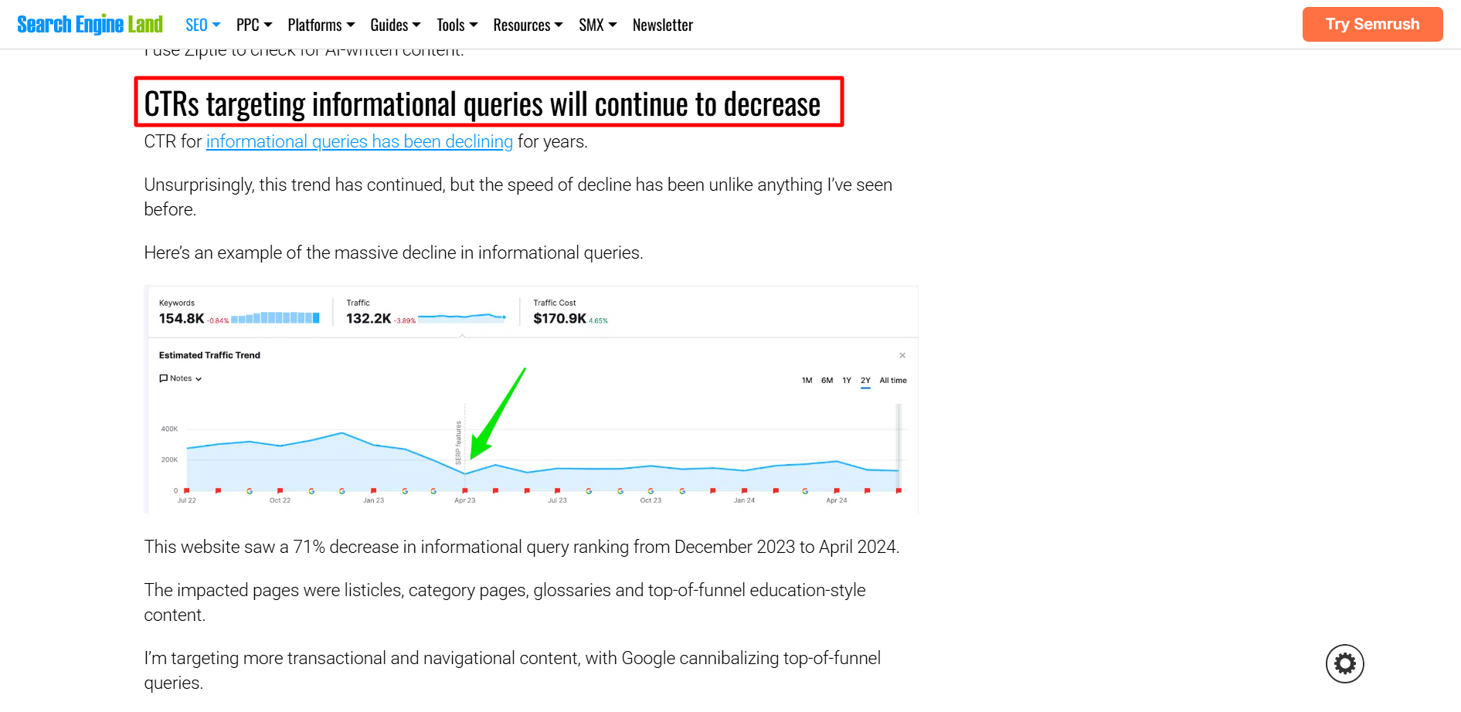Open the settings gear at bottom right
1461x712 pixels.
coord(1344,663)
